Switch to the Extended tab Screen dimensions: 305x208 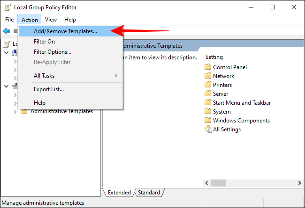point(119,193)
